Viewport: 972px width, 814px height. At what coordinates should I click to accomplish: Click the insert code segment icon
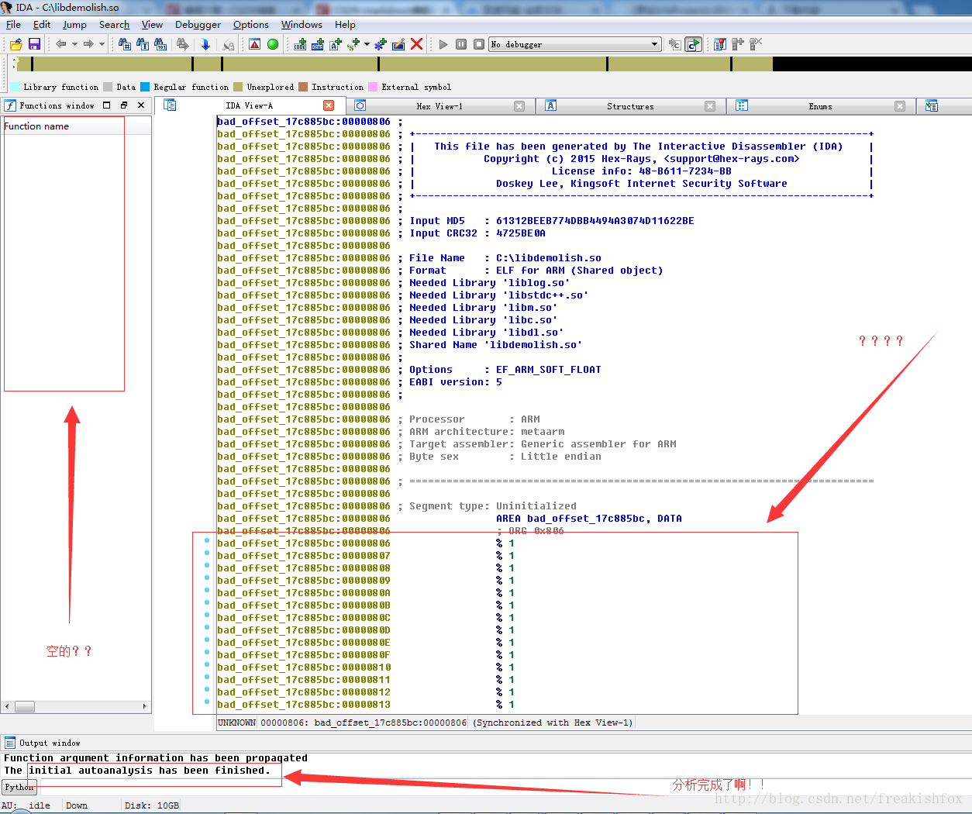pyautogui.click(x=301, y=44)
